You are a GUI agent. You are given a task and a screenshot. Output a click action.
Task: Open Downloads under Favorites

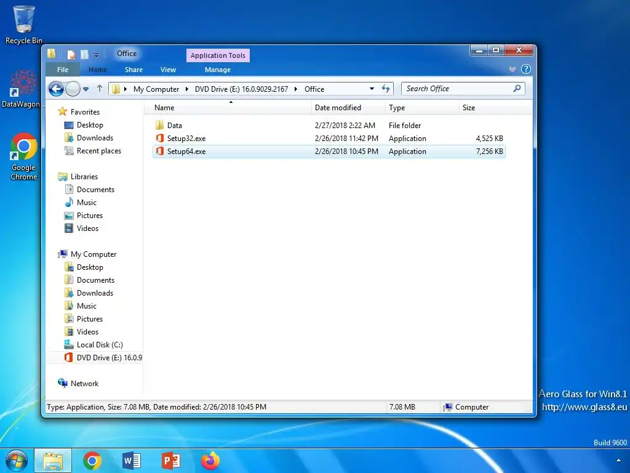(89, 138)
